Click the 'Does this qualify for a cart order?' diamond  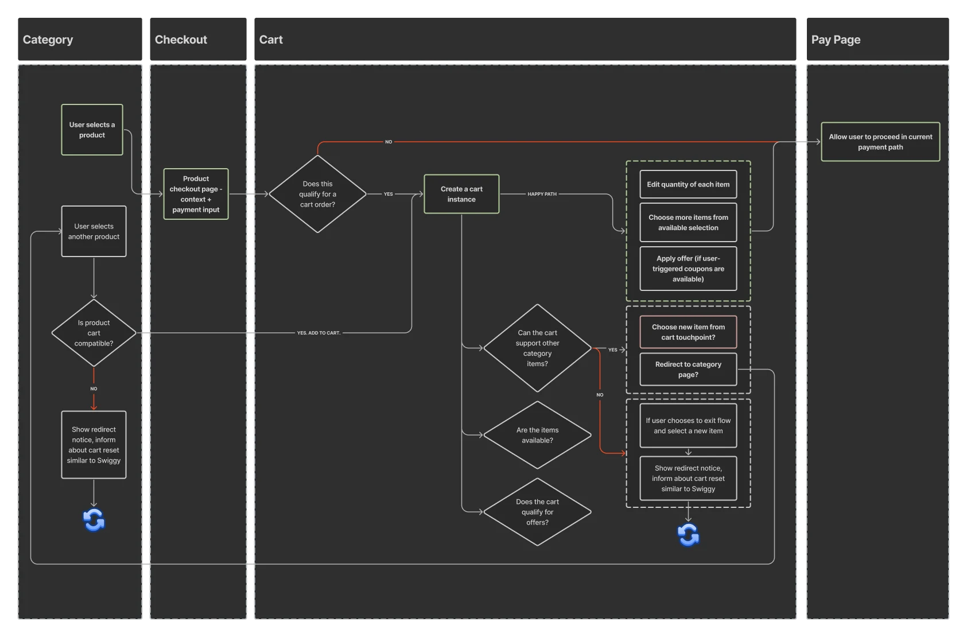coord(317,194)
